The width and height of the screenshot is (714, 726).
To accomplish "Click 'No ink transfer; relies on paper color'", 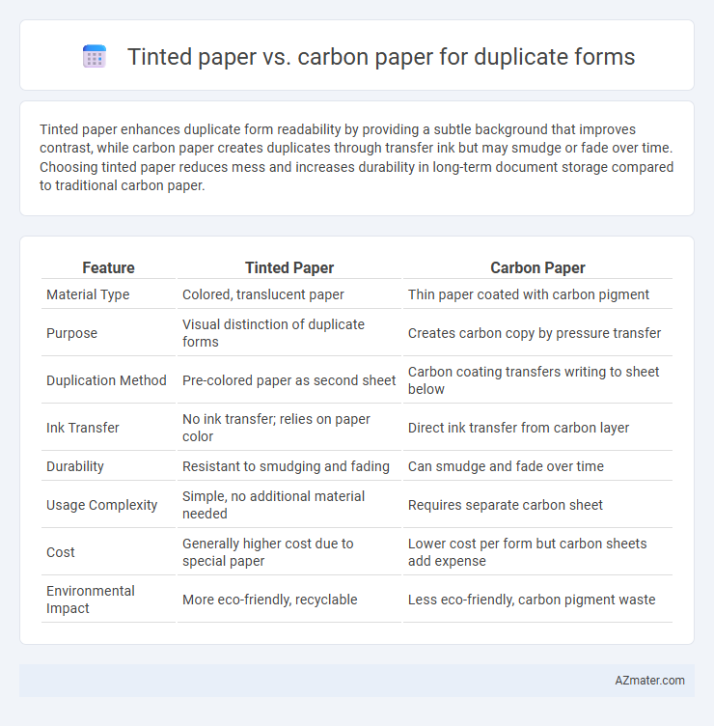I will point(276,428).
